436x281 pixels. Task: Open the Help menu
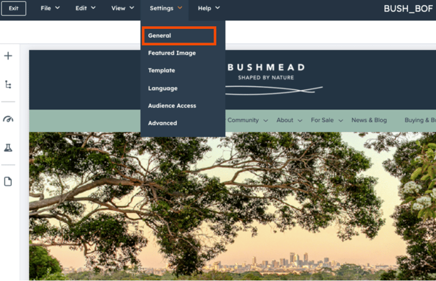tap(209, 8)
